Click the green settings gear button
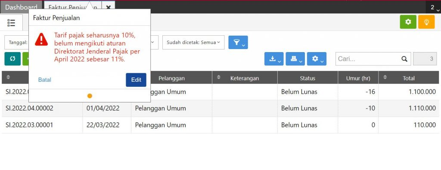Screen dimensions: 441x170 [408, 22]
